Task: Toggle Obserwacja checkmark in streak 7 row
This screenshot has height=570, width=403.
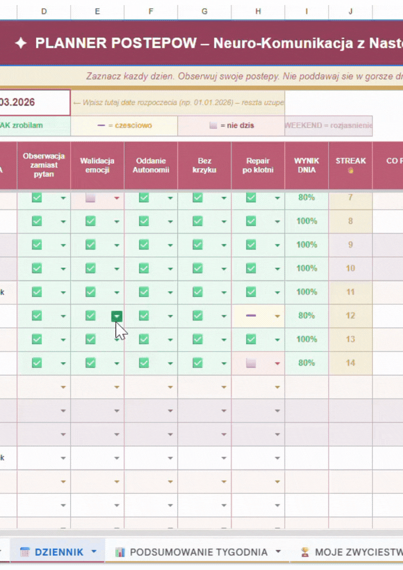Action: point(37,198)
